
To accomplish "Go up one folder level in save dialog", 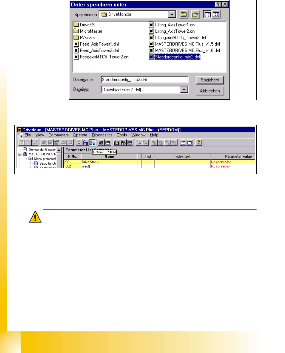I will (184, 14).
